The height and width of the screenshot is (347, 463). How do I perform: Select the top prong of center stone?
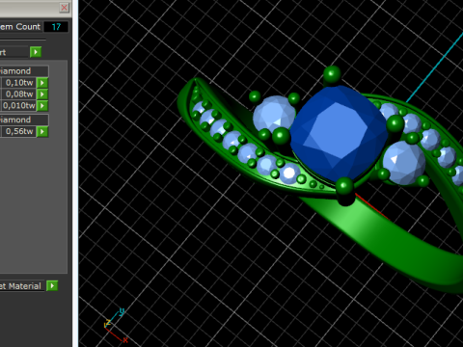pos(332,74)
